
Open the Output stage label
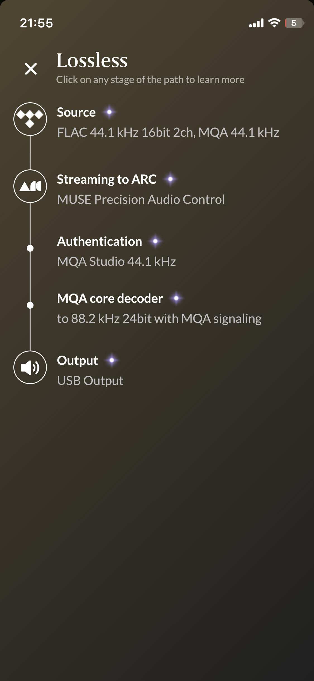77,361
